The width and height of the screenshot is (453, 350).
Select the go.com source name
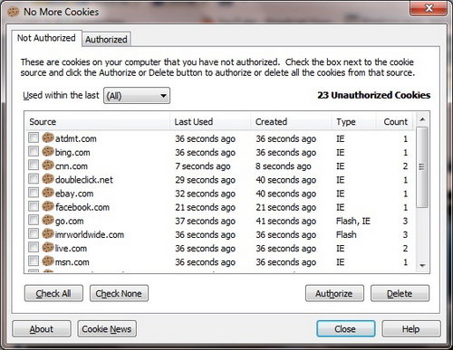(69, 221)
